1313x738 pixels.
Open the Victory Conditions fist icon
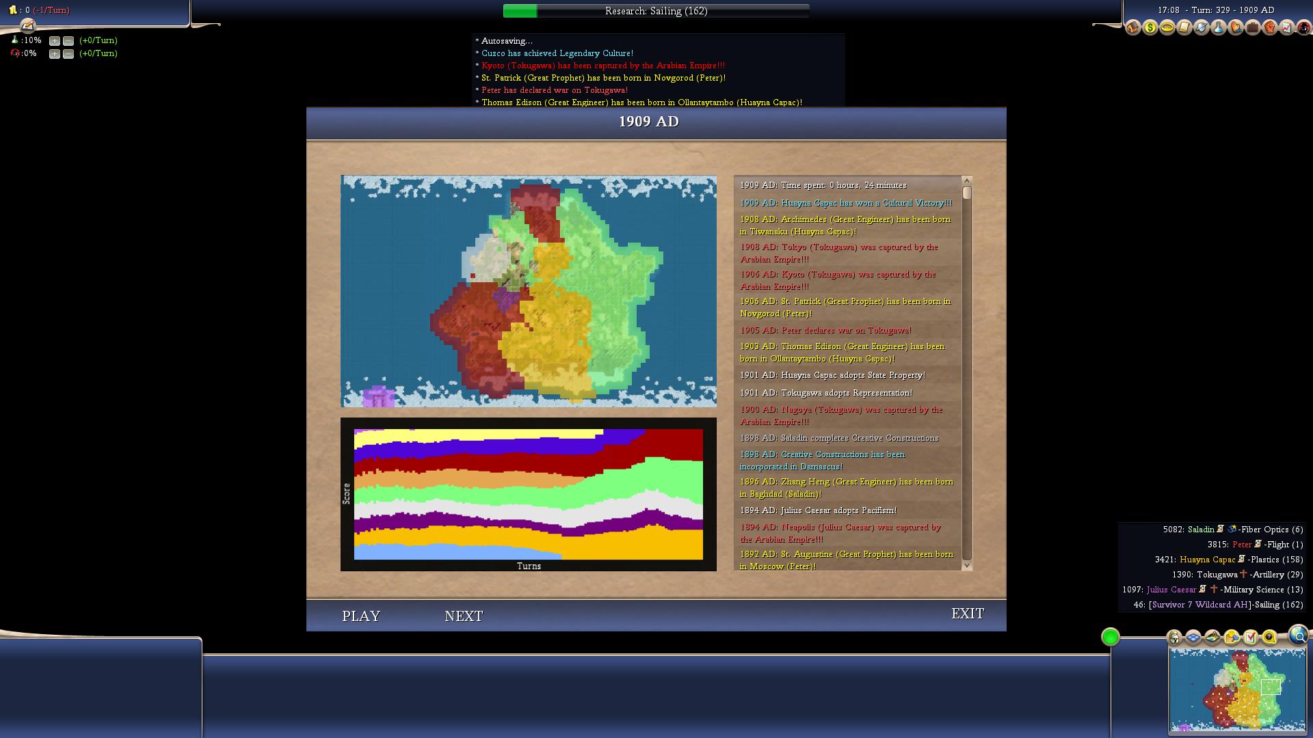(x=1269, y=27)
